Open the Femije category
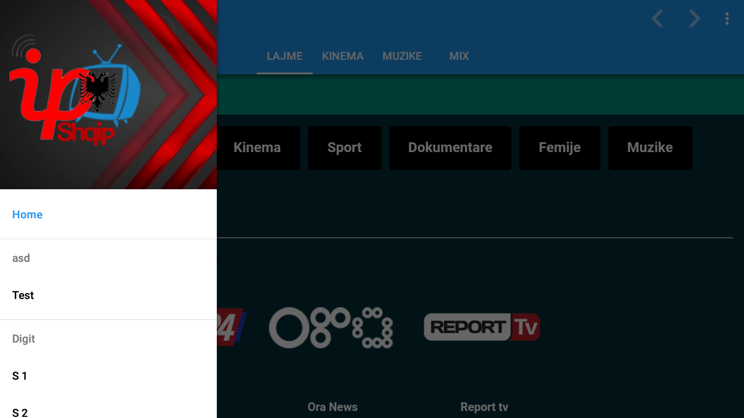The height and width of the screenshot is (418, 744). [560, 148]
